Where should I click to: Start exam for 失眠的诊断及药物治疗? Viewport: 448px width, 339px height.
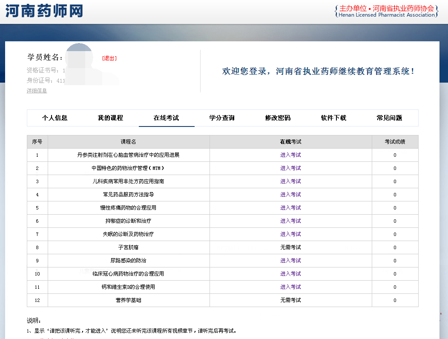click(290, 234)
